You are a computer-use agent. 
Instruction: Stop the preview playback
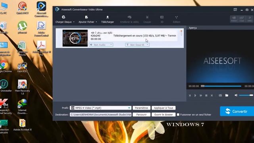(x=206, y=95)
